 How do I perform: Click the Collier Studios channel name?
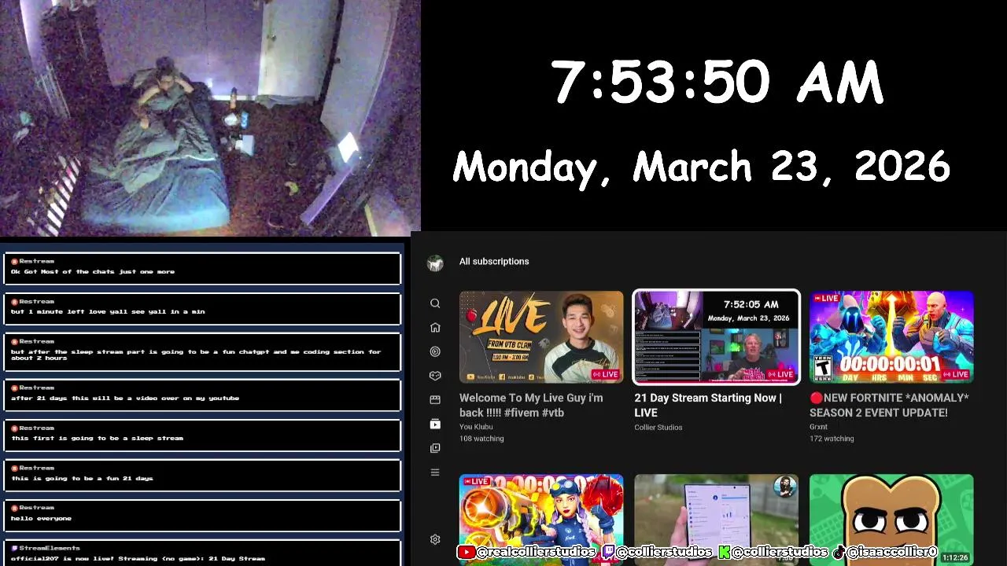click(x=658, y=428)
